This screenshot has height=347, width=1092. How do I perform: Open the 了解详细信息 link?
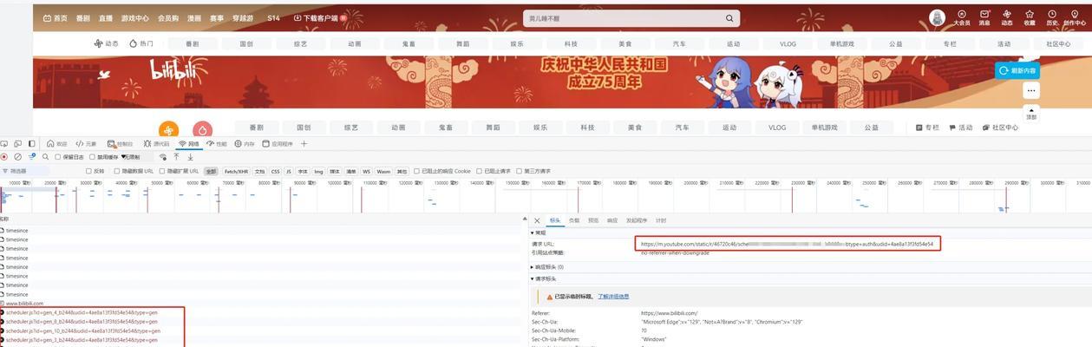pyautogui.click(x=613, y=297)
